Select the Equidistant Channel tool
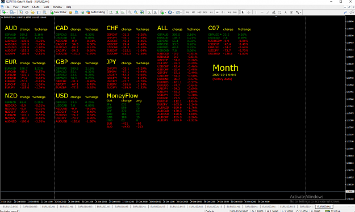Image resolution: width=355 pixels, height=212 pixels. click(274, 12)
